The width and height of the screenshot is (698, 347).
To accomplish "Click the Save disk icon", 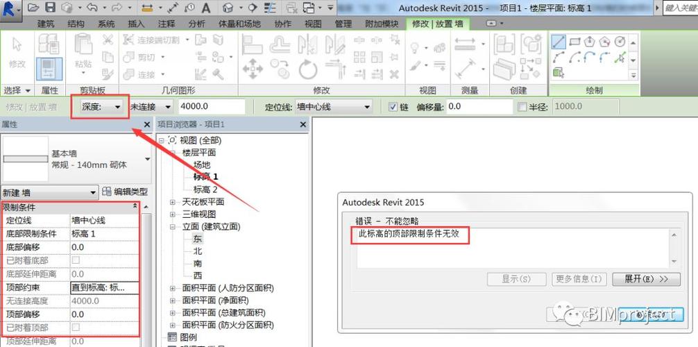I will [x=50, y=8].
